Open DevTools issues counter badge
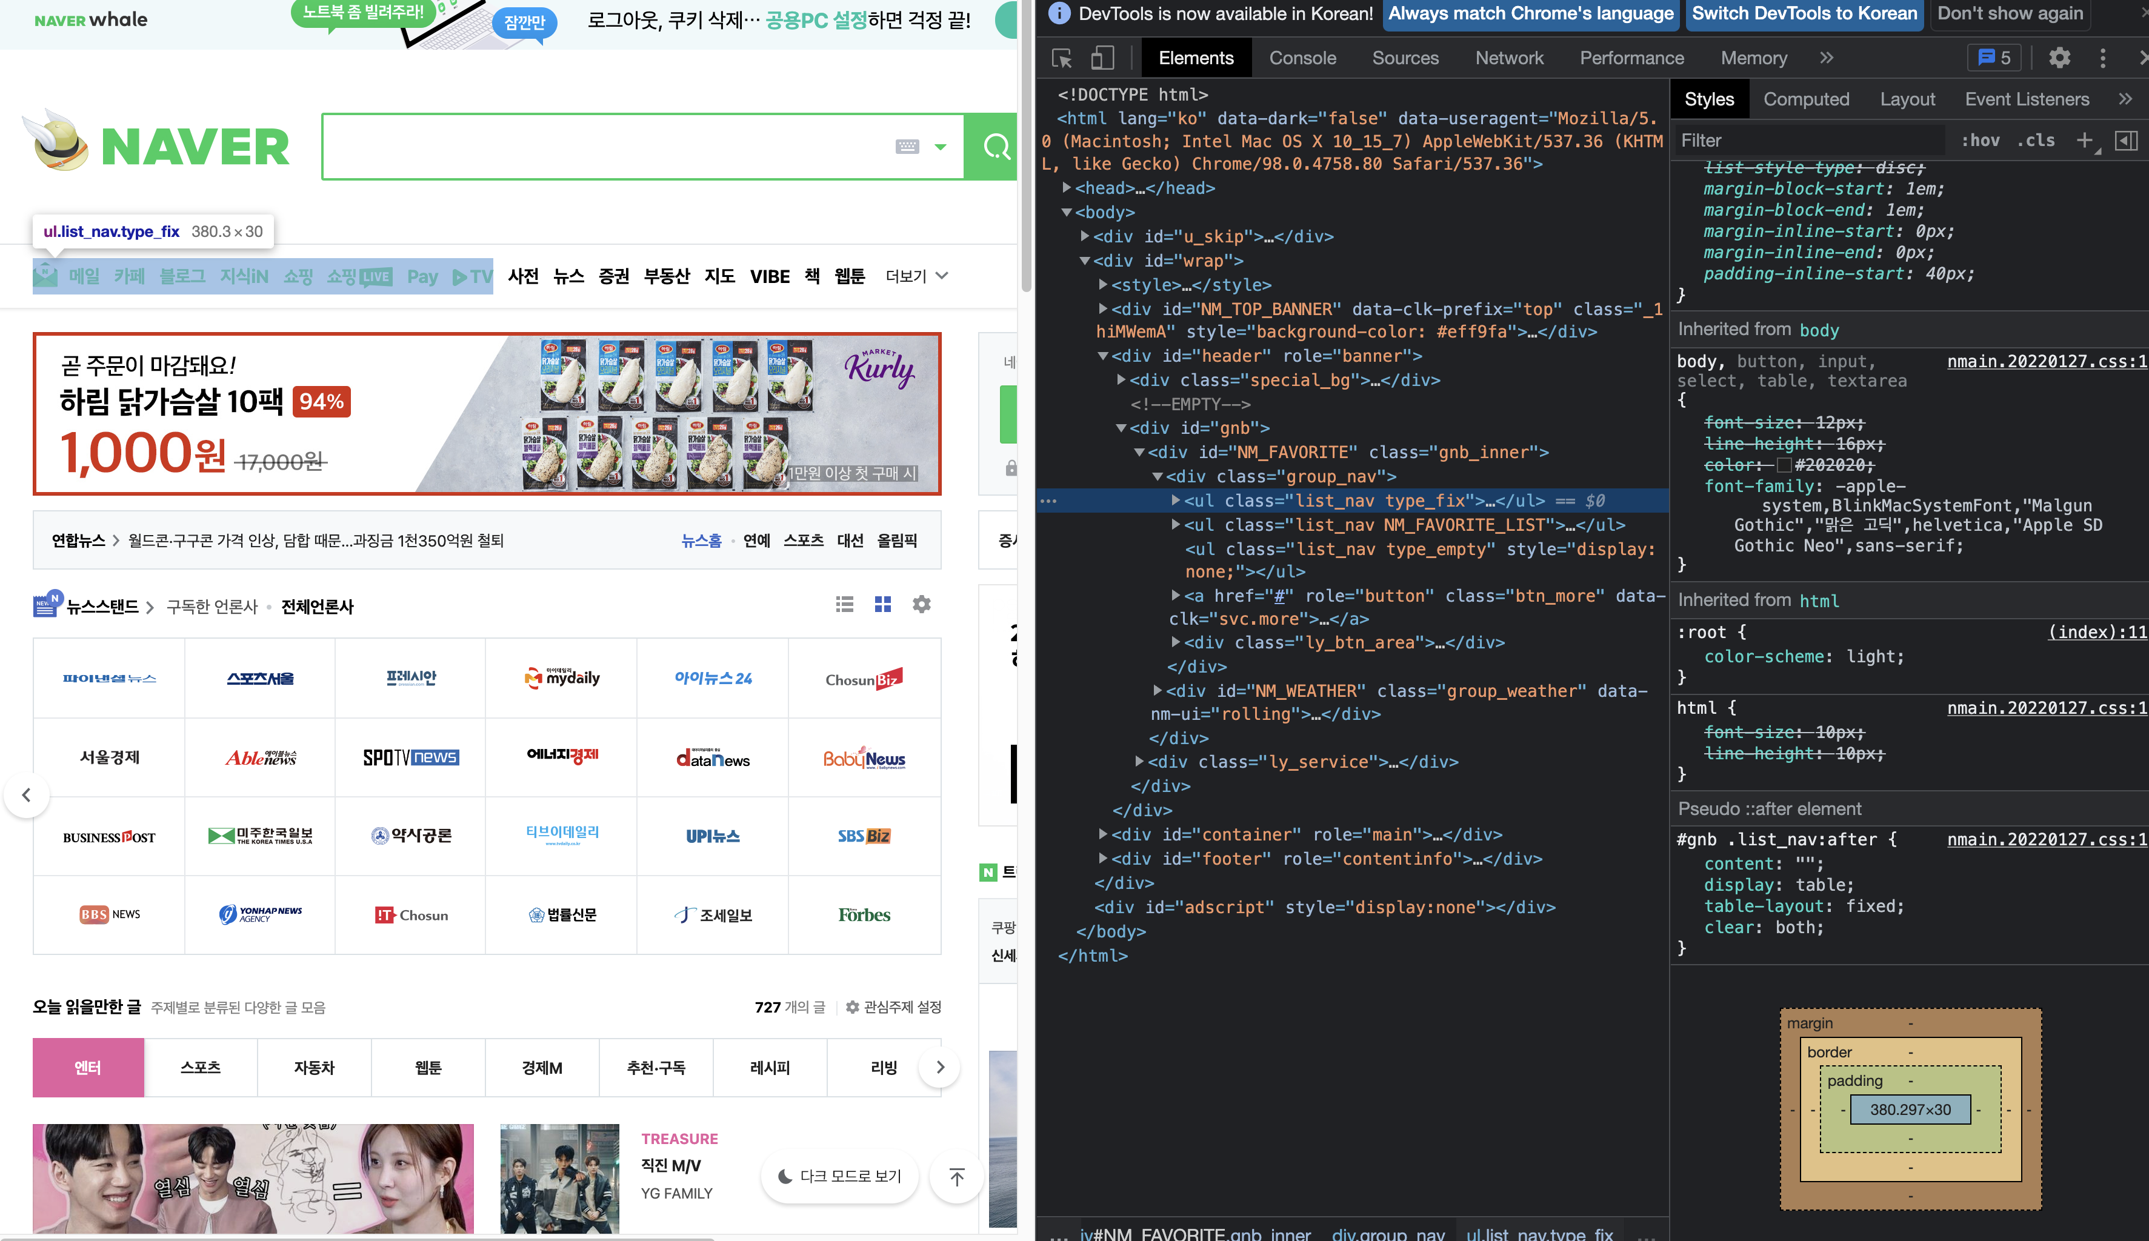Screen dimensions: 2149x1241 click(x=1994, y=58)
